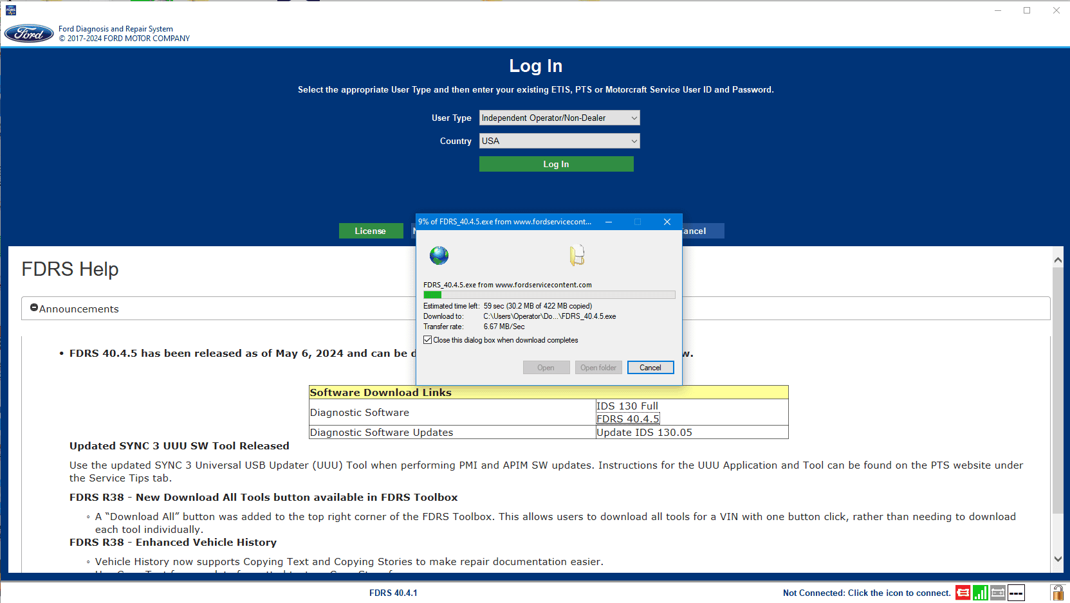
Task: Click the red vehicle connection status icon
Action: pos(963,593)
